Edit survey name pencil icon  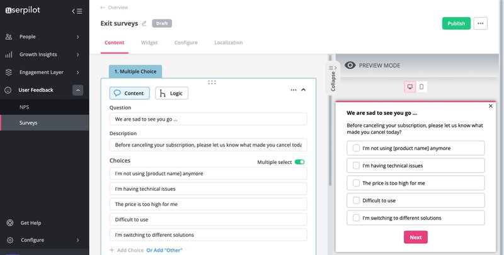(x=144, y=23)
